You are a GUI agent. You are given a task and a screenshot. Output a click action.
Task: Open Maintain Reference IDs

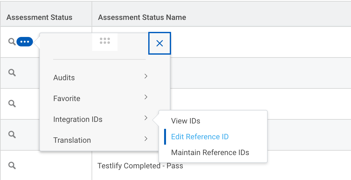pos(210,153)
